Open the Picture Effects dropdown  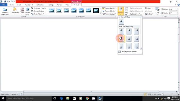point(109,11)
